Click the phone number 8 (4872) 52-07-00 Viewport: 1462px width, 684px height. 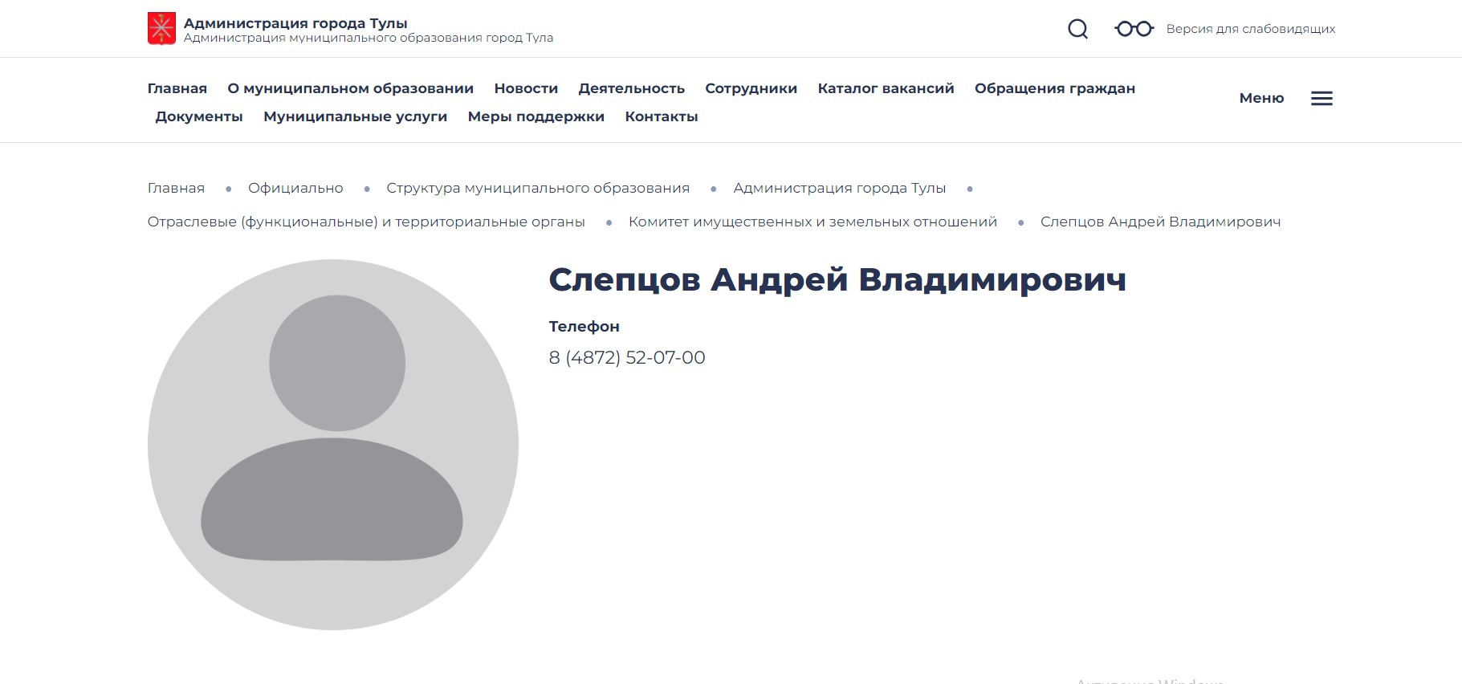[627, 357]
